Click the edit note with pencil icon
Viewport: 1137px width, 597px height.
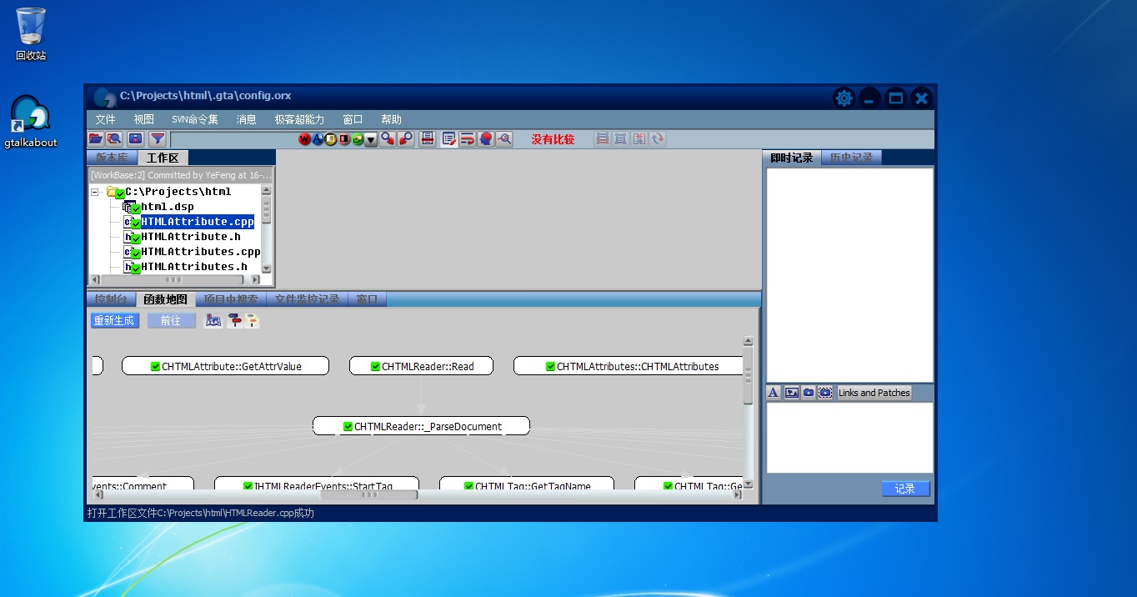coord(449,139)
